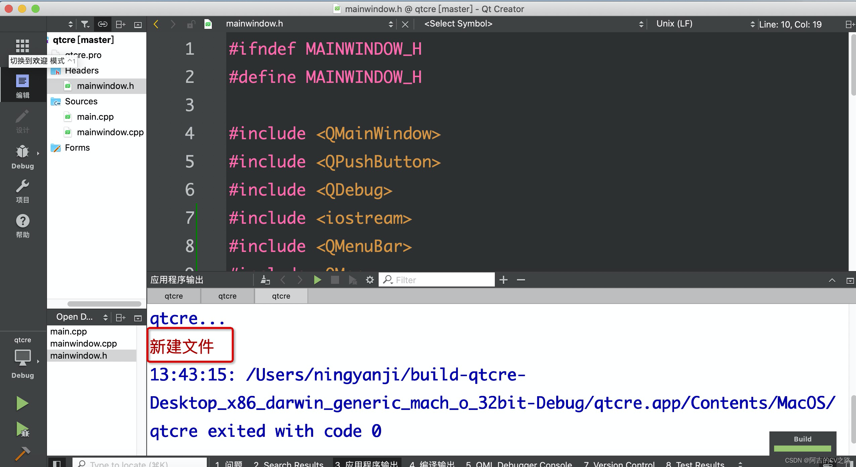Screen dimensions: 856x467
Task: Toggle synchronize with editor link icon
Action: 102,24
